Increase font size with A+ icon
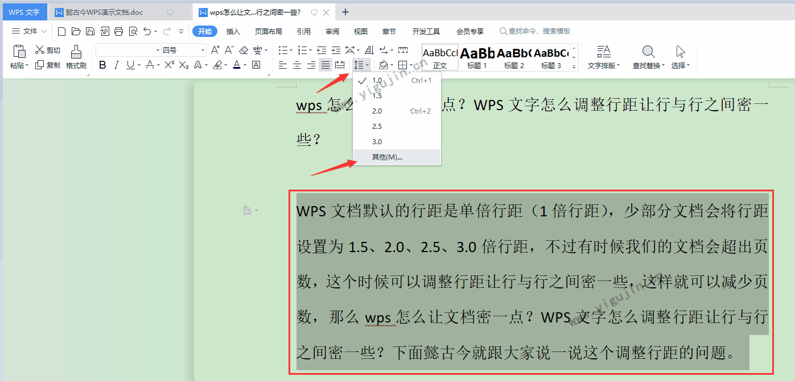 pos(215,50)
